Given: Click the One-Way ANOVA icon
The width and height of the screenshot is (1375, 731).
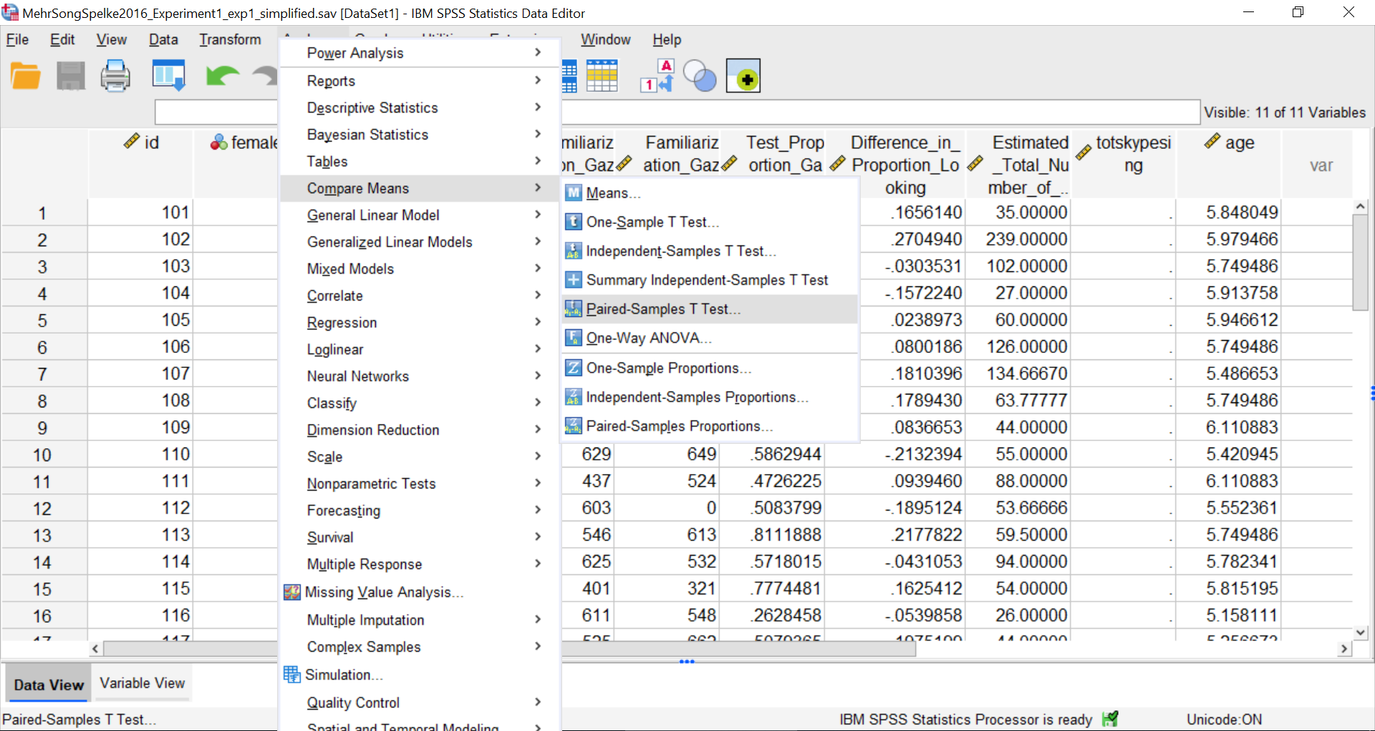Looking at the screenshot, I should coord(574,338).
